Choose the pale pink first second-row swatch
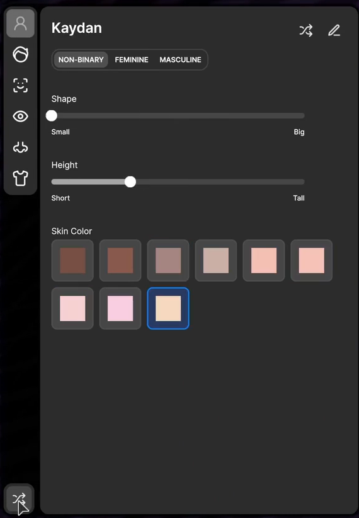The width and height of the screenshot is (359, 518). pos(72,308)
